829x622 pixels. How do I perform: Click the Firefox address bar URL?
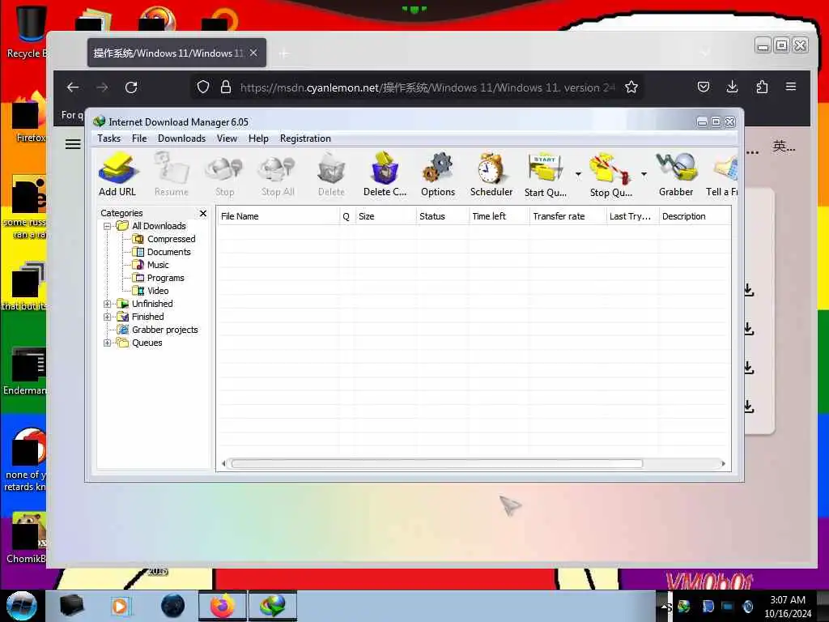point(427,87)
